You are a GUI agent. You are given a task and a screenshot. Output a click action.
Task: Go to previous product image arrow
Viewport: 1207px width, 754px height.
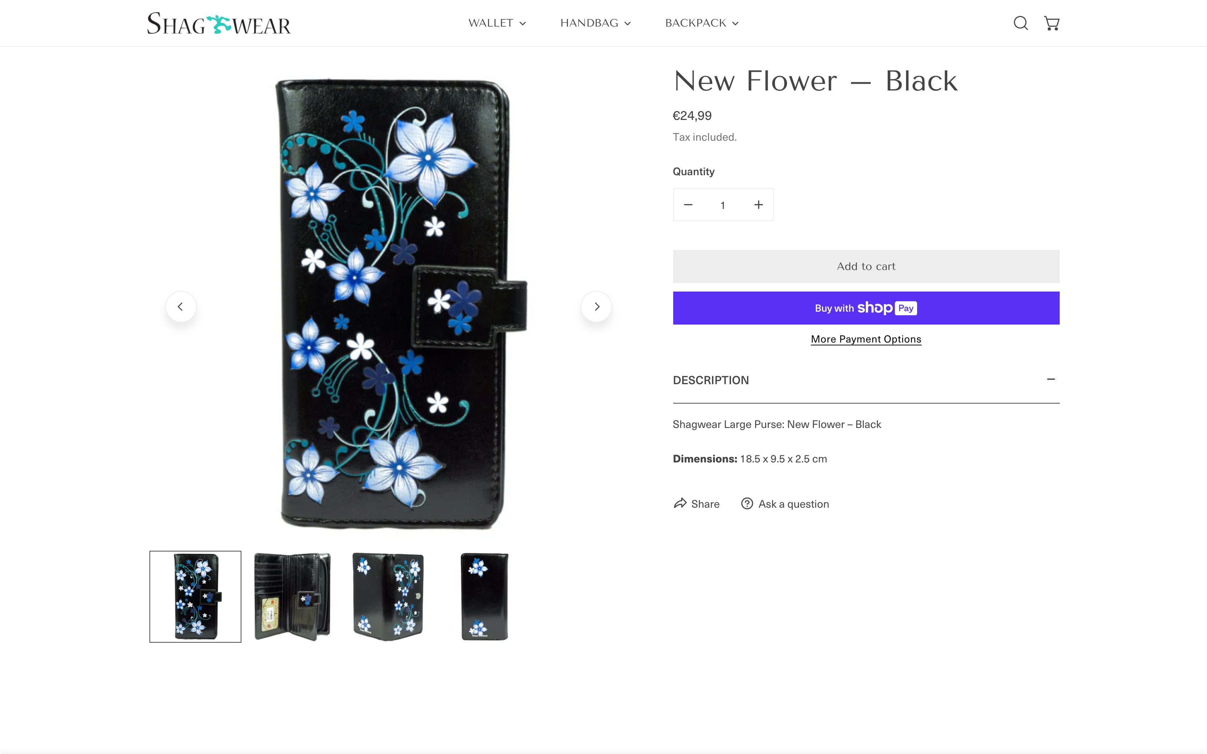click(x=181, y=307)
